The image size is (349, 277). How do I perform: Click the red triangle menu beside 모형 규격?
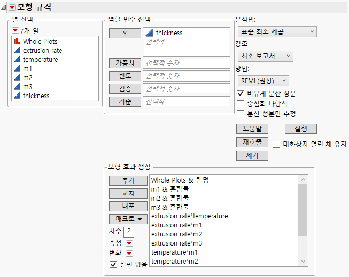12,7
